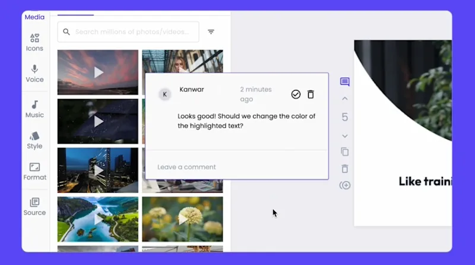Go to previous scene with up chevron
The image size is (475, 265).
pyautogui.click(x=345, y=98)
